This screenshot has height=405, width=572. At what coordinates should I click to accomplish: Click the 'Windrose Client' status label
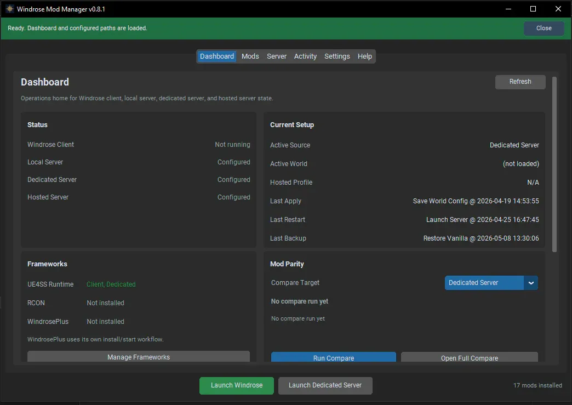[50, 145]
